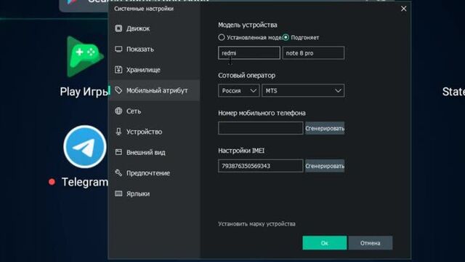Click the Мобильный атрибут tag icon
Image resolution: width=465 pixels, height=262 pixels.
118,90
